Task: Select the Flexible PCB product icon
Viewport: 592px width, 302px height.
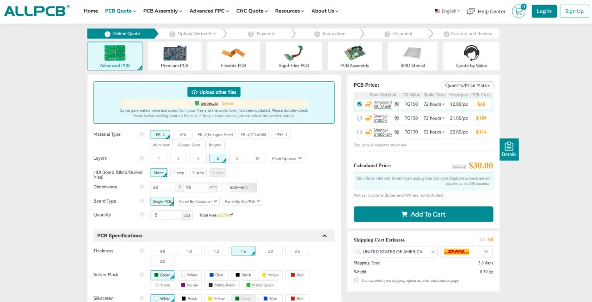Action: pyautogui.click(x=234, y=53)
